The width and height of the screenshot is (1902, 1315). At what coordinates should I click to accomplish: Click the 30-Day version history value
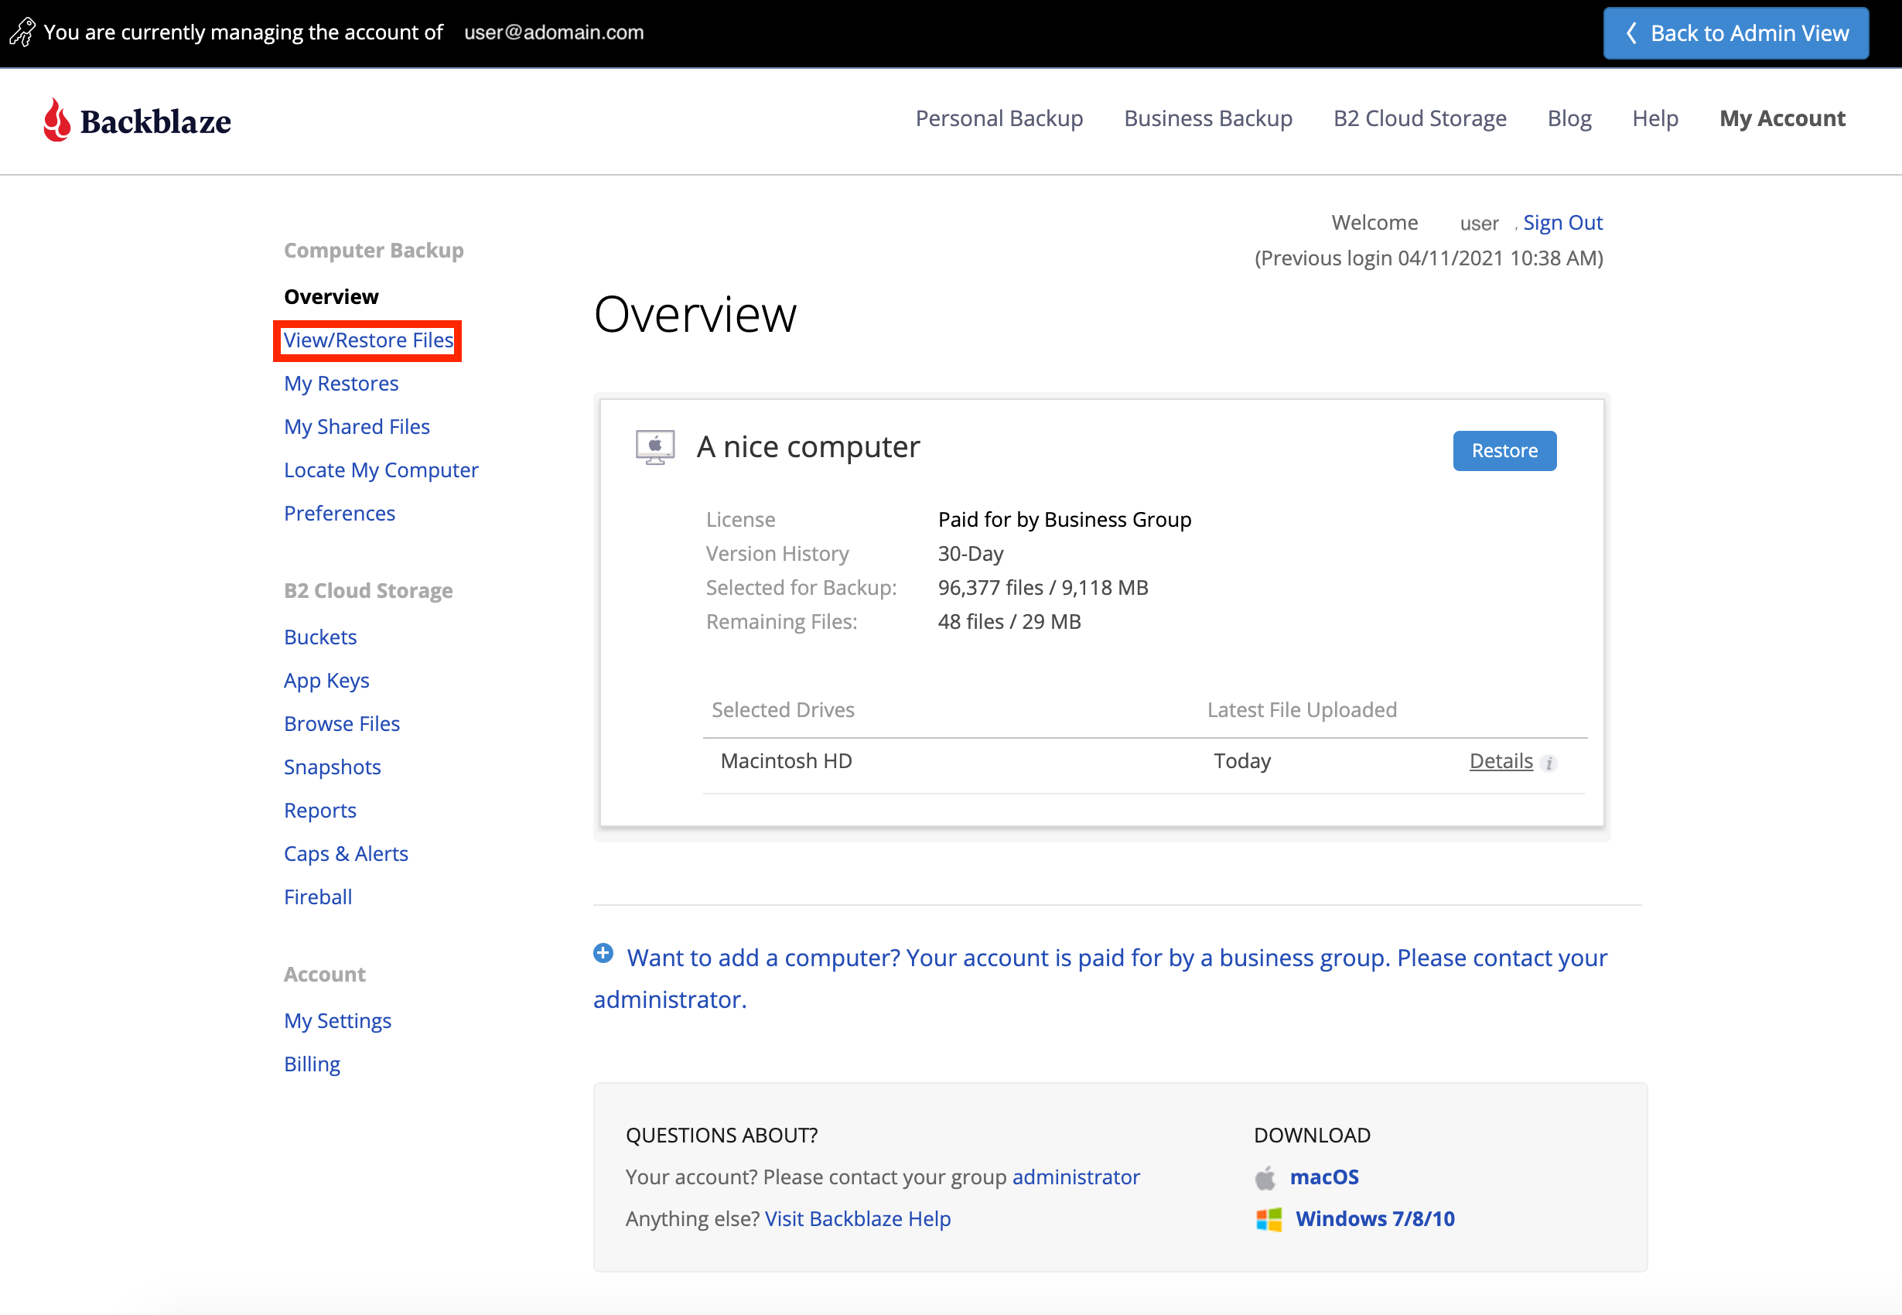[x=971, y=554]
